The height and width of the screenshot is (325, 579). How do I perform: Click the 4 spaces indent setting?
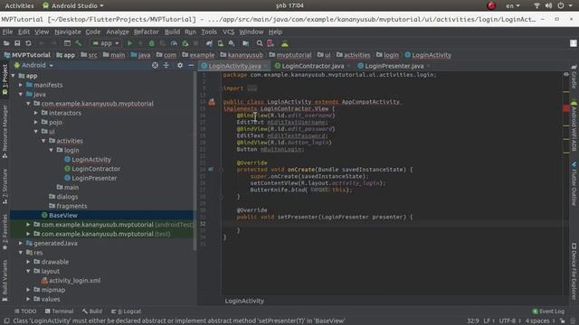tap(537, 321)
